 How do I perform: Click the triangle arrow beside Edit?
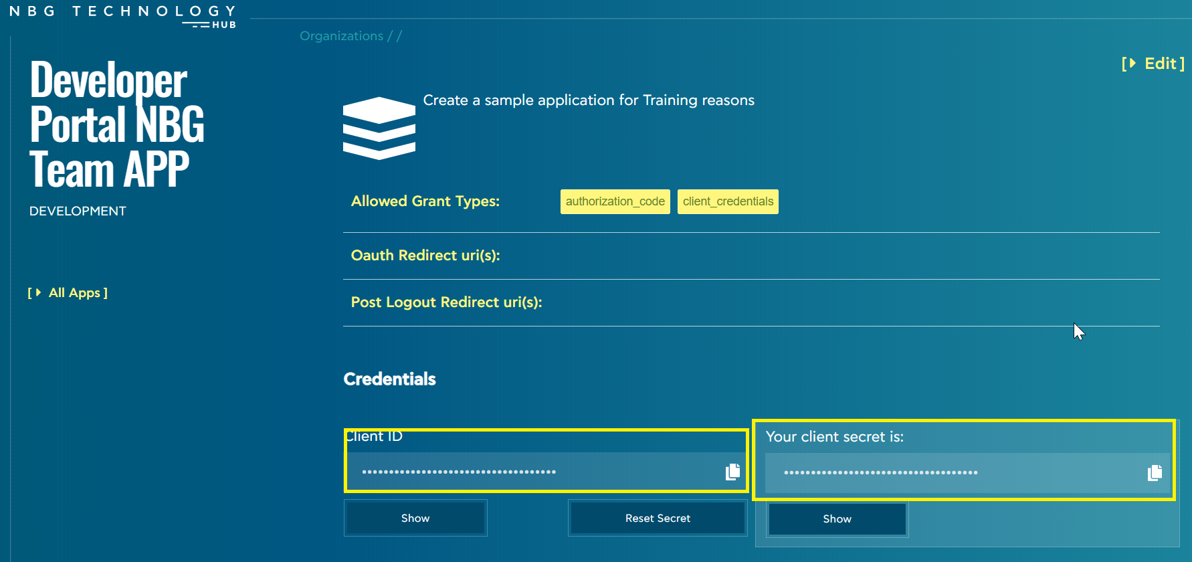[x=1131, y=64]
